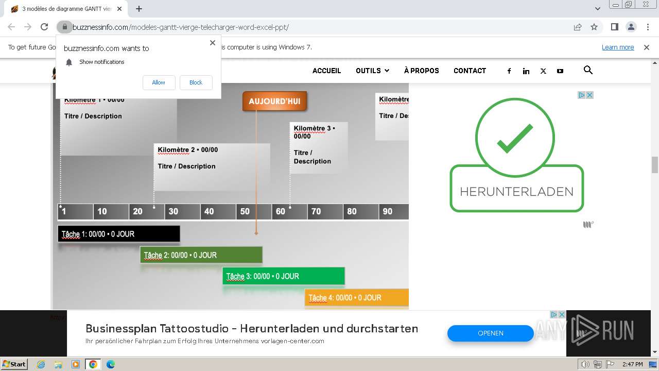659x371 pixels.
Task: Select the green Tâche 2 bar
Action: pos(201,255)
